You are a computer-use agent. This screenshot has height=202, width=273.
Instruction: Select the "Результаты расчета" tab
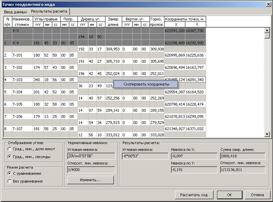49,11
